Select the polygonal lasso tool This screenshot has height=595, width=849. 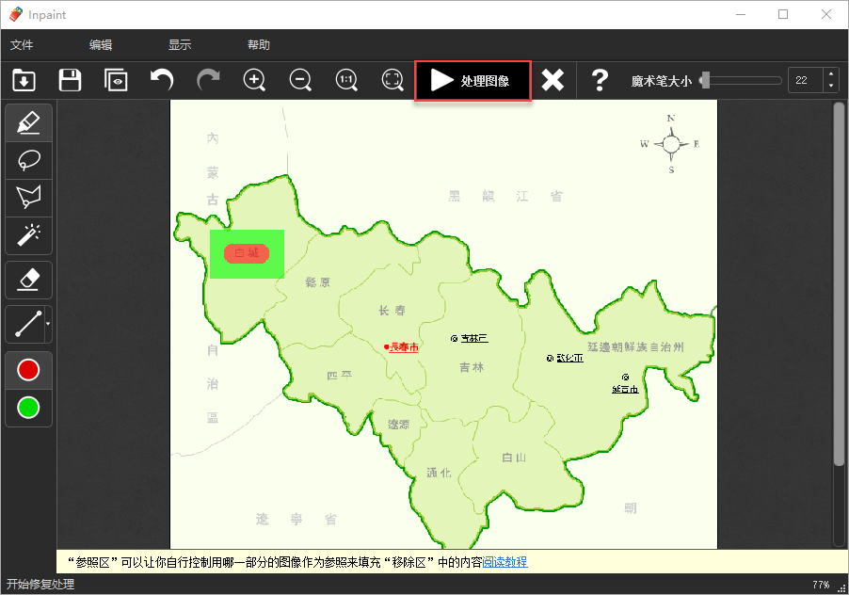[x=28, y=198]
